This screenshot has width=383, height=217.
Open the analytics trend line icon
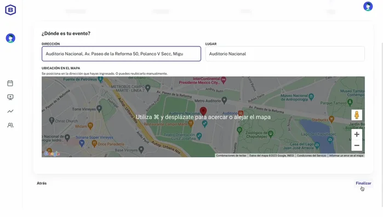pos(10,112)
